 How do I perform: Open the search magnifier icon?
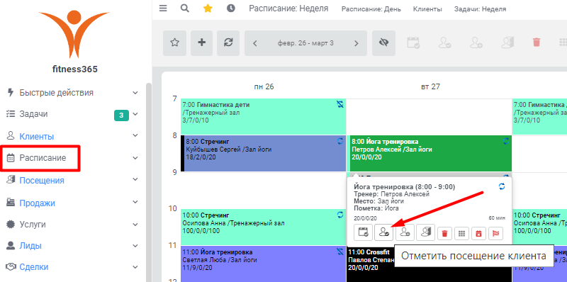point(185,9)
